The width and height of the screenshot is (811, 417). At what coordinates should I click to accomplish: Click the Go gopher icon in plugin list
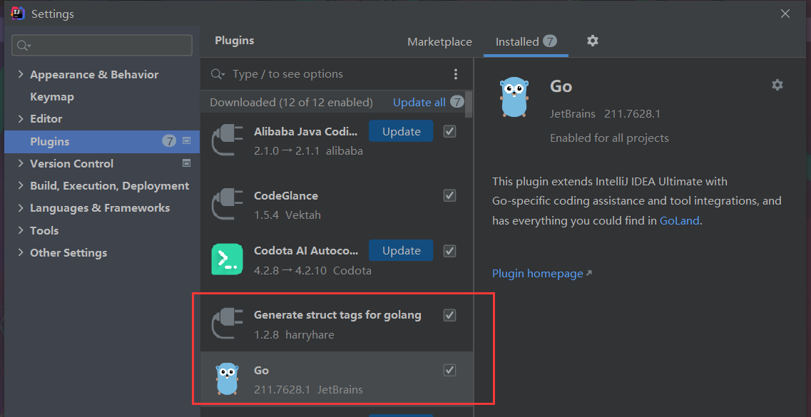coord(228,379)
